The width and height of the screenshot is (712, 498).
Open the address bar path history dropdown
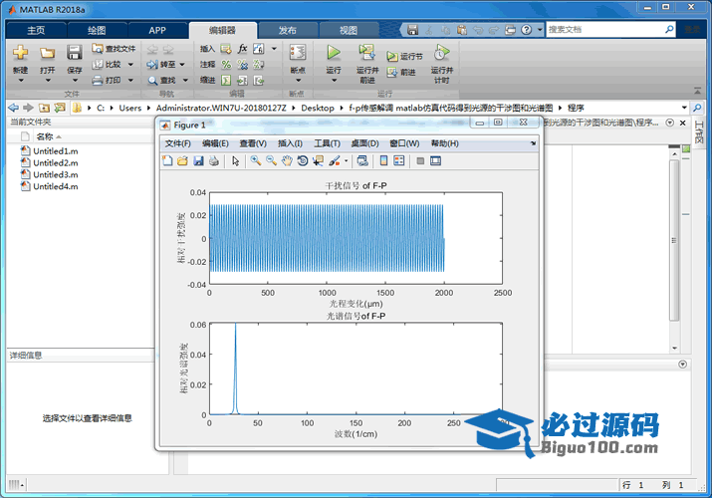tap(684, 108)
